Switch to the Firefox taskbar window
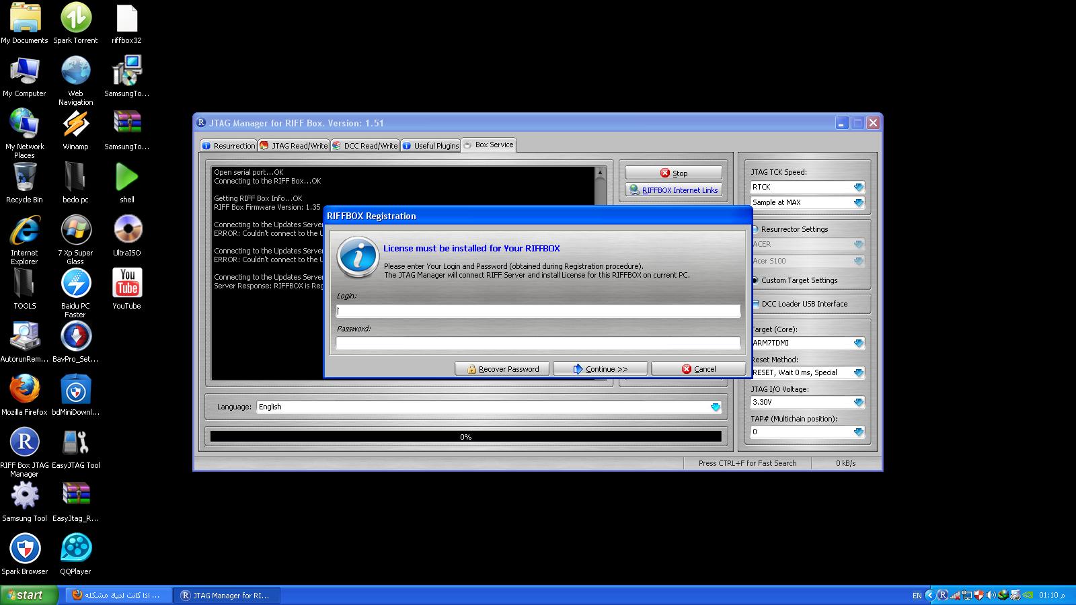The width and height of the screenshot is (1076, 605). pos(118,595)
